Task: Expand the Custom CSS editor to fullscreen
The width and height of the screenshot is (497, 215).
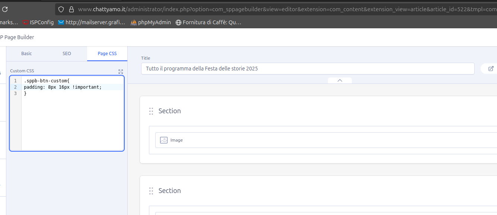Action: click(x=120, y=71)
